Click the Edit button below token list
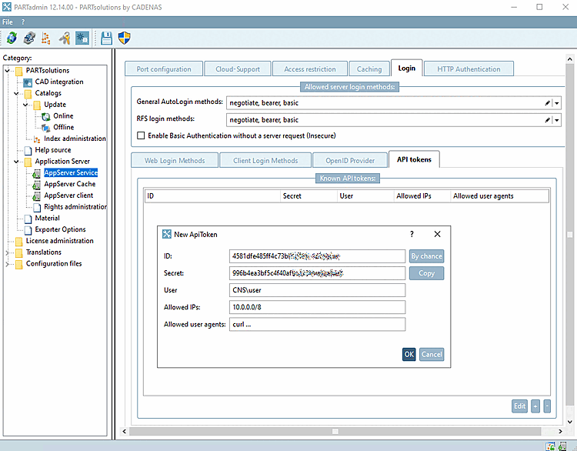Viewport: 577px width, 451px height. pyautogui.click(x=519, y=406)
